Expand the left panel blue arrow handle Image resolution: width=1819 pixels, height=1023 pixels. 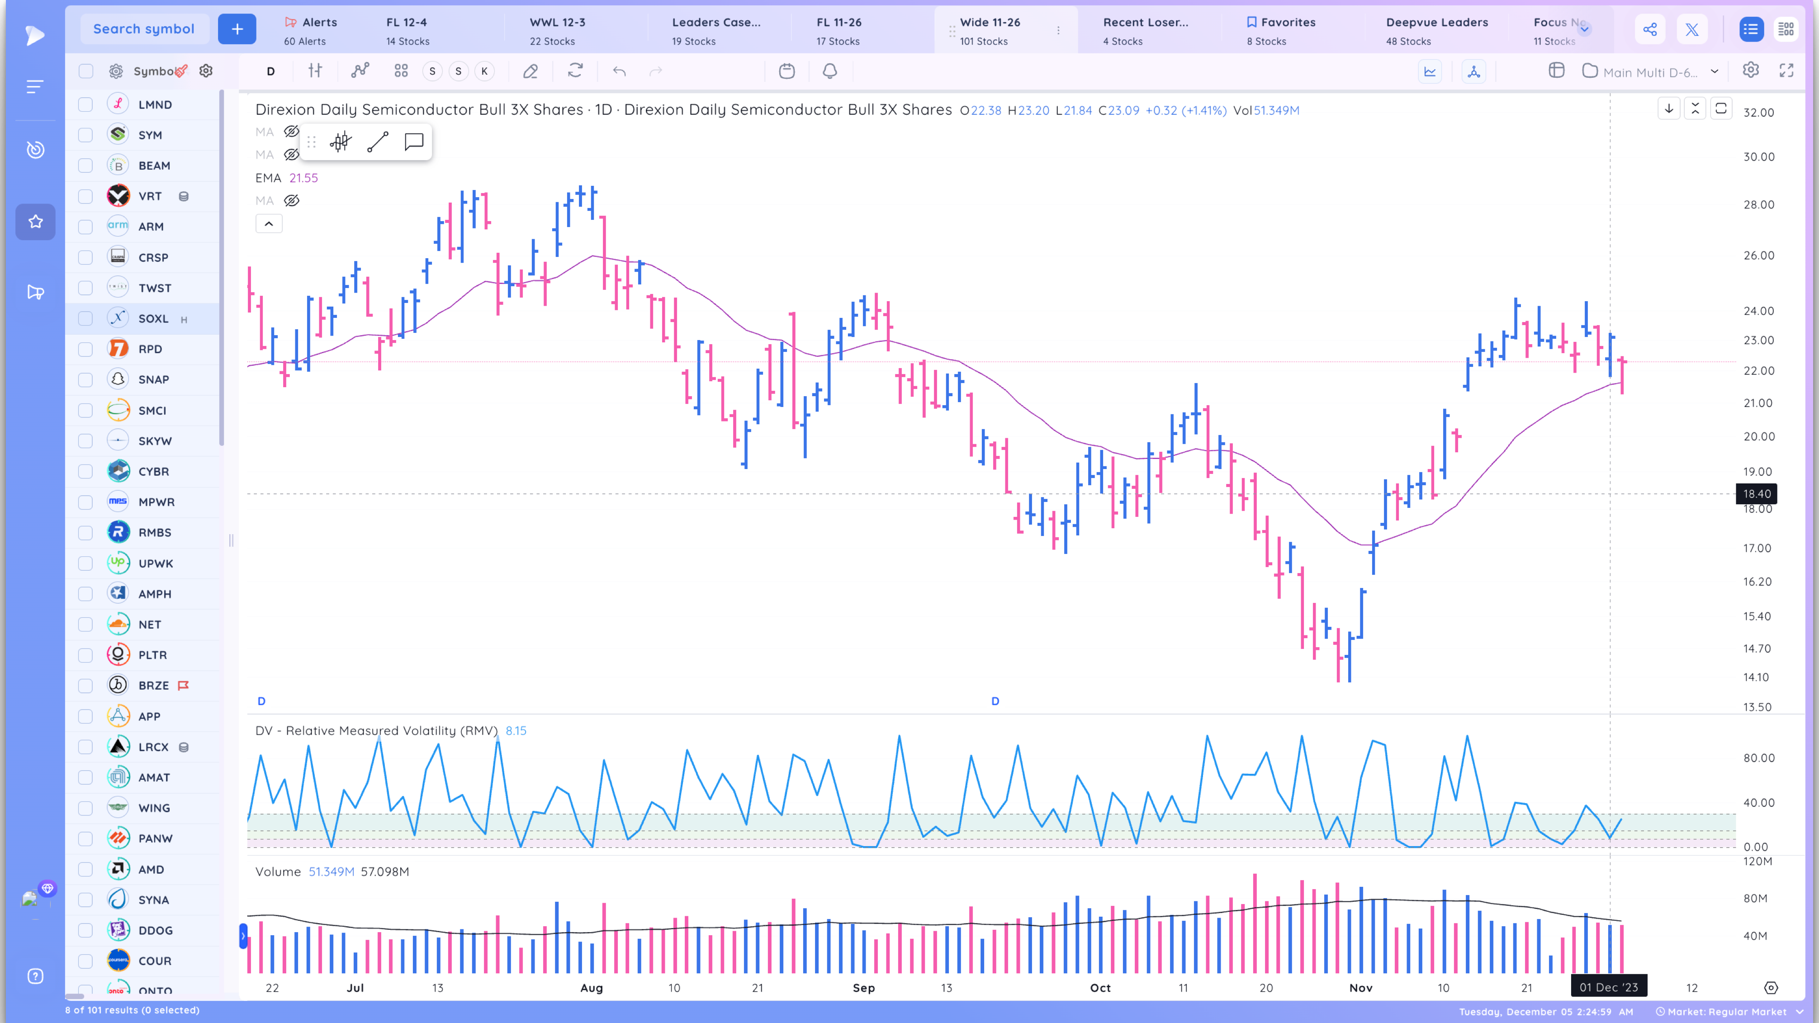[243, 936]
